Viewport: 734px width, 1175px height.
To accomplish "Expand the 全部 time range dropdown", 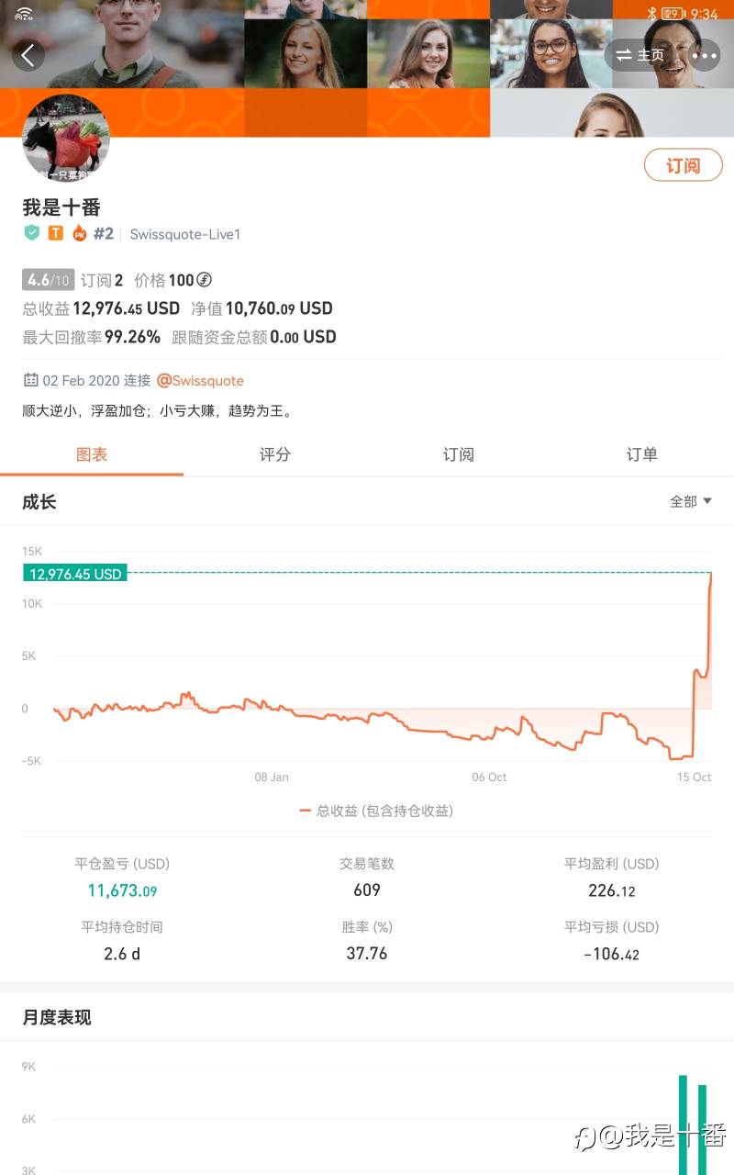I will (690, 501).
